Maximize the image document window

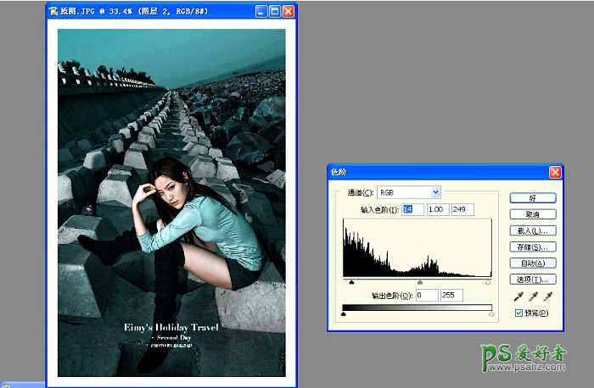coord(275,12)
